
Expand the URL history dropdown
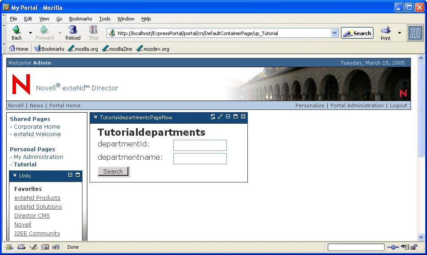[334, 33]
